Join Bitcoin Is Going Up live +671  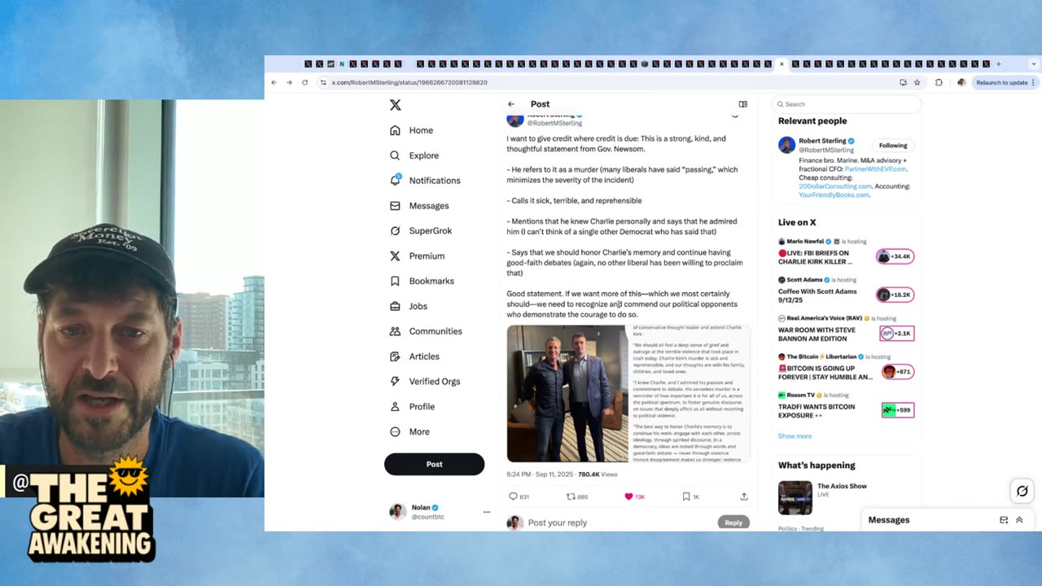click(x=898, y=371)
